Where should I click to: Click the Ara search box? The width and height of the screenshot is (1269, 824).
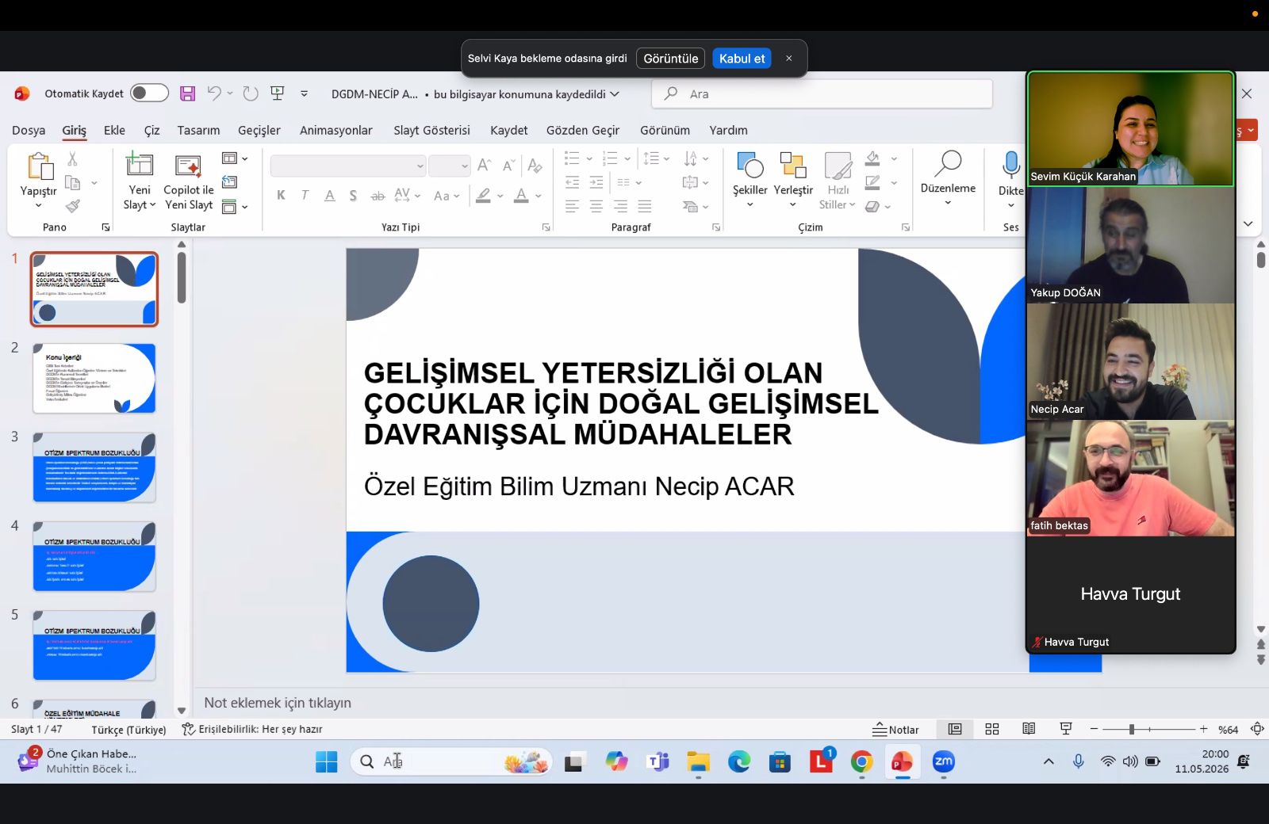click(x=822, y=93)
